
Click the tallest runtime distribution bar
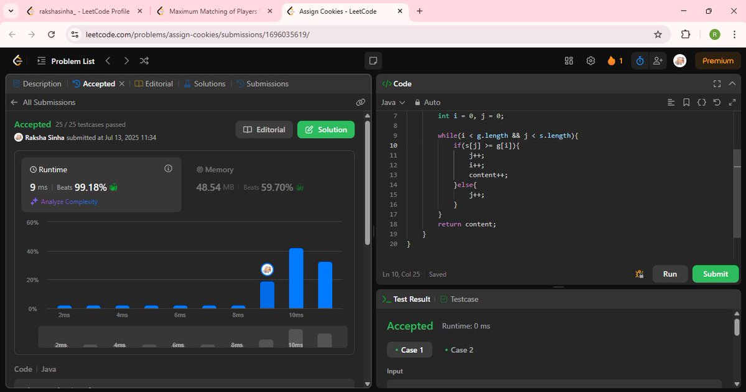(x=296, y=278)
